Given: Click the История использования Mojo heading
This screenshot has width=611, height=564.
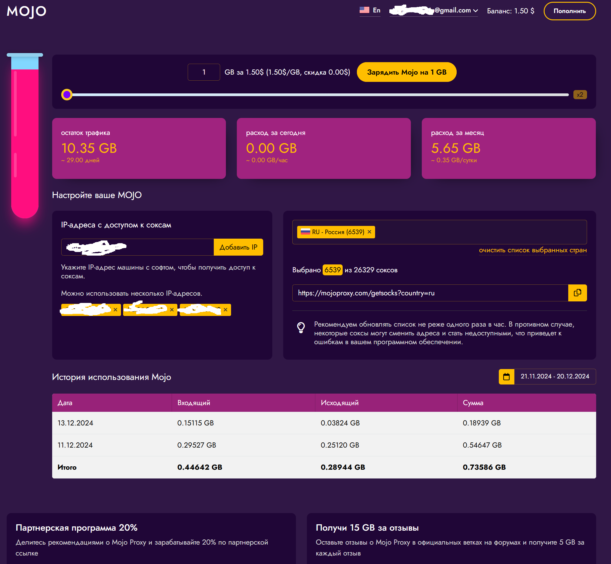Looking at the screenshot, I should point(112,377).
